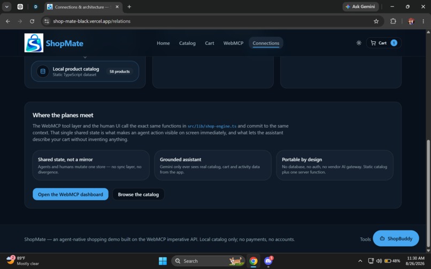The width and height of the screenshot is (431, 269).
Task: Click the src/lib/shop-engine.ts code text
Action: pyautogui.click(x=212, y=126)
